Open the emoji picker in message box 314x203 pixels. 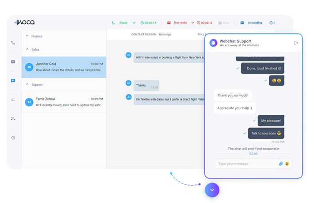pos(287,164)
